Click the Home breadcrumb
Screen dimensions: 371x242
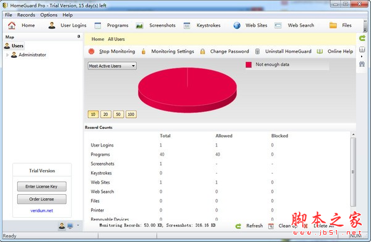(x=98, y=39)
